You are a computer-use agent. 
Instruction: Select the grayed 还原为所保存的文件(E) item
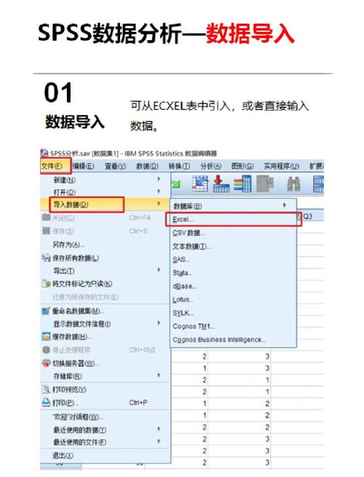[106, 297]
